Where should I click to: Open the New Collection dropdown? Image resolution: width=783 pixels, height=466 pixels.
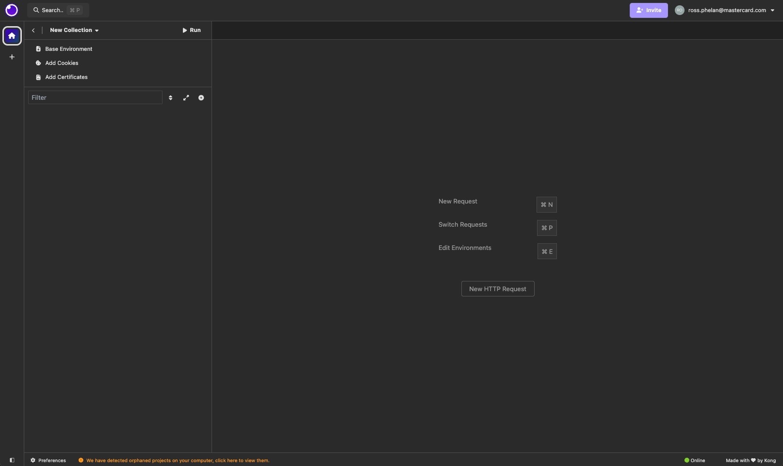(74, 30)
